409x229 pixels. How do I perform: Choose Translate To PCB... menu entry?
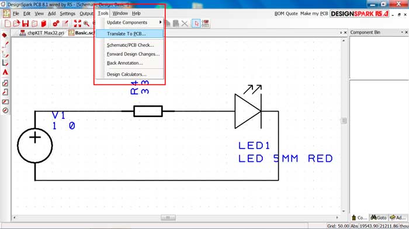(130, 34)
